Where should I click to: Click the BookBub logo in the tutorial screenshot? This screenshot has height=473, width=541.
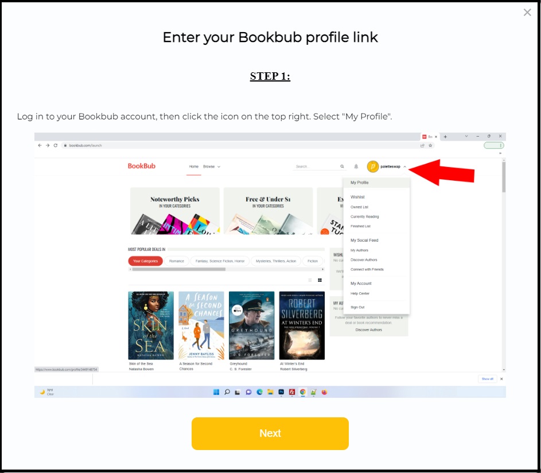pyautogui.click(x=142, y=166)
